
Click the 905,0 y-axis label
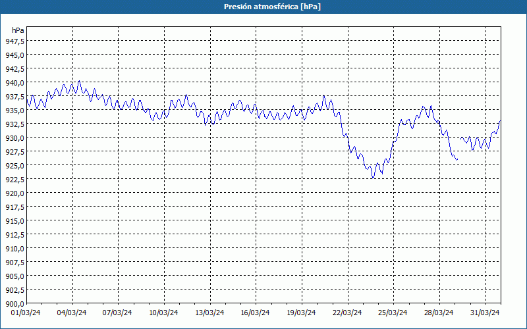point(14,276)
